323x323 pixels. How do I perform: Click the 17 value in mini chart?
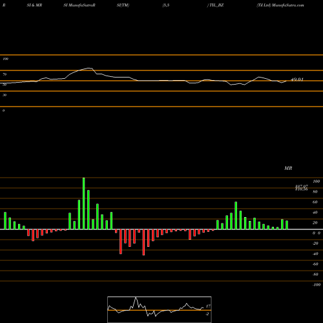pos(208,306)
